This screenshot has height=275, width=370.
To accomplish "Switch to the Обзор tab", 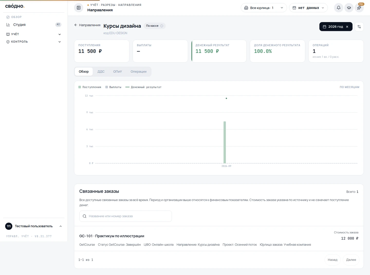I will [84, 72].
